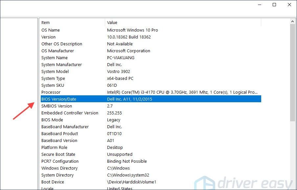Screen dimensions: 297x190
Task: Select the BIOS Mode row
Action: 151,120
